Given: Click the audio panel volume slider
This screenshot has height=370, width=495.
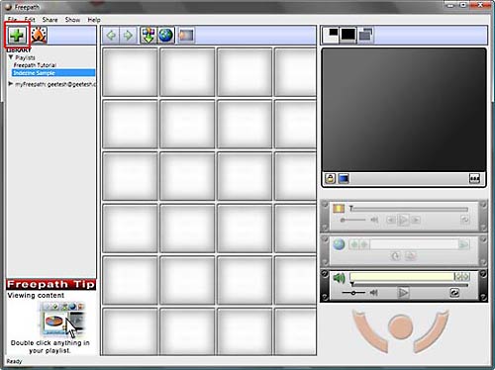Looking at the screenshot, I should pos(353,293).
